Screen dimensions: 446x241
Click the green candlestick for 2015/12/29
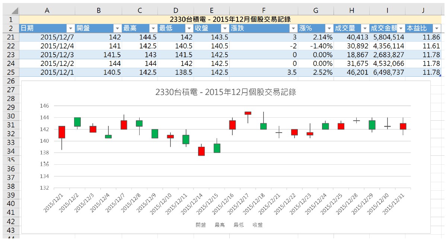coord(372,125)
